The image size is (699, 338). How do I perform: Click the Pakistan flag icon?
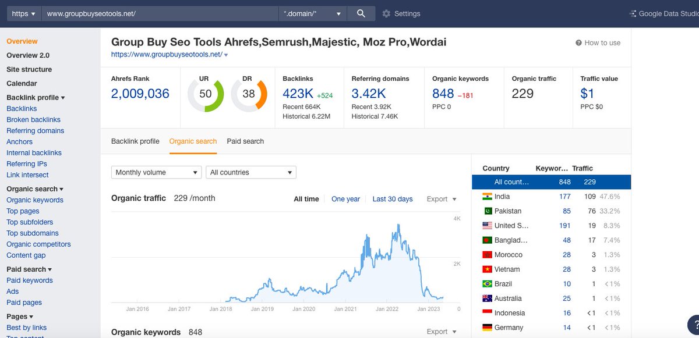(x=488, y=211)
